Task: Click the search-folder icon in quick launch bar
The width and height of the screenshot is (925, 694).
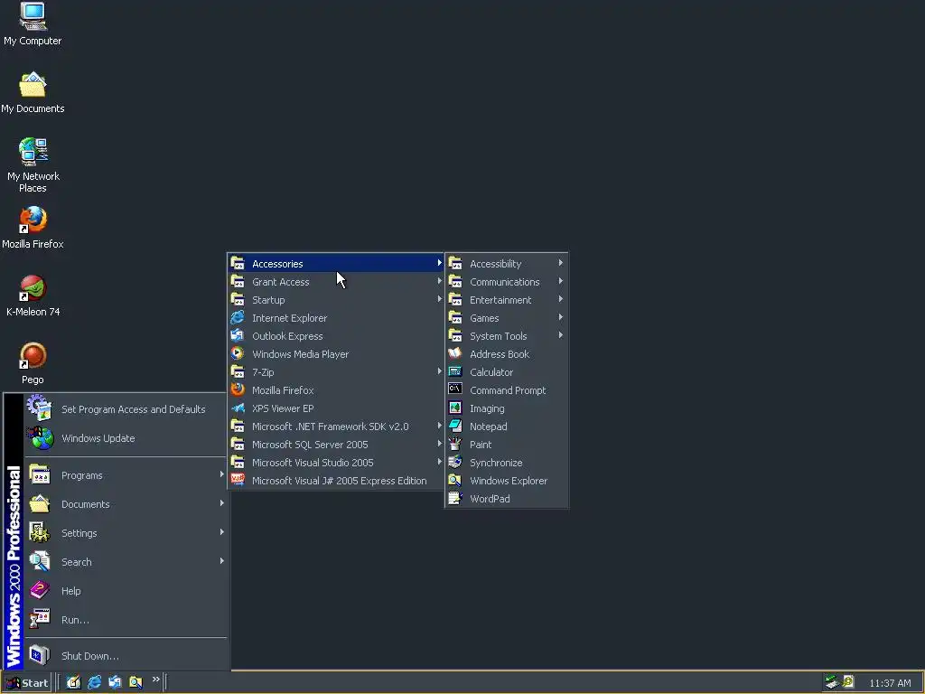Action: pyautogui.click(x=135, y=682)
